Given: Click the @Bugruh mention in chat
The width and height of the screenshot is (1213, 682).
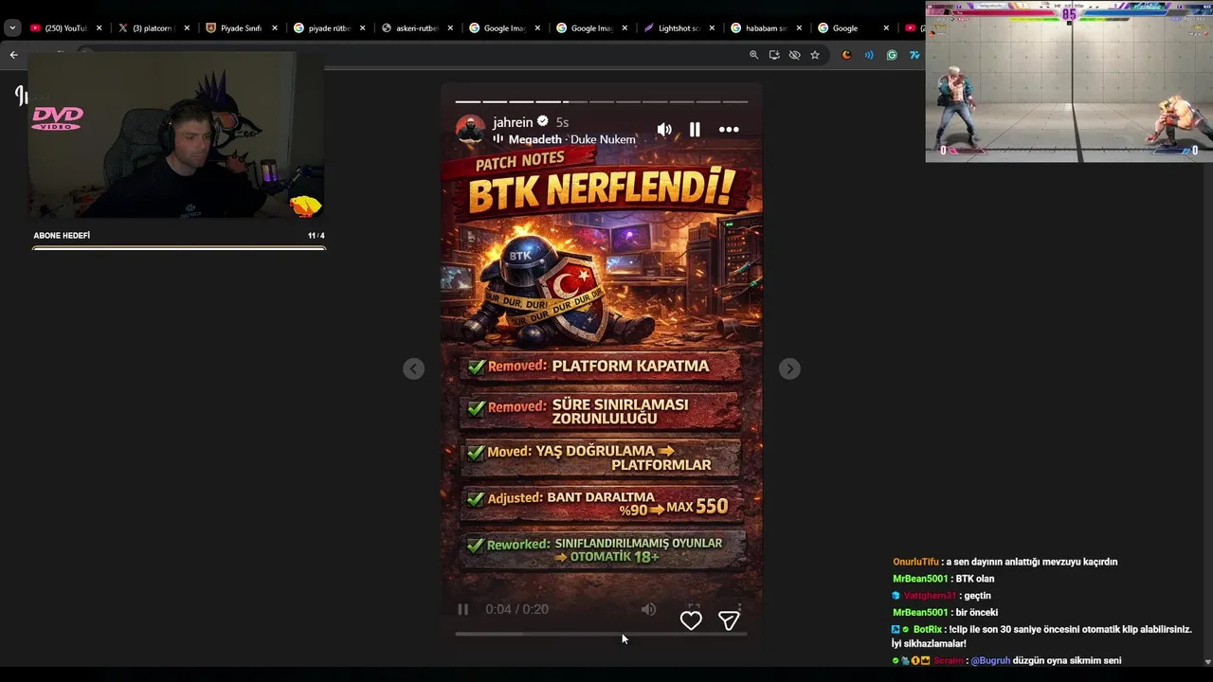Looking at the screenshot, I should click(x=990, y=661).
